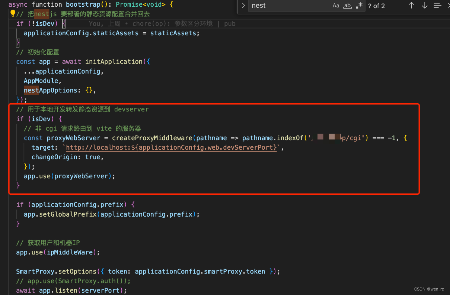The image size is (450, 295).
Task: Go to previous match in find widget
Action: 411,6
